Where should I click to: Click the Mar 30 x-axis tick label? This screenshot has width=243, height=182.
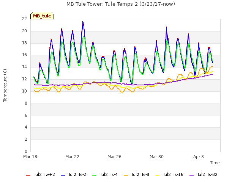pyautogui.click(x=156, y=157)
